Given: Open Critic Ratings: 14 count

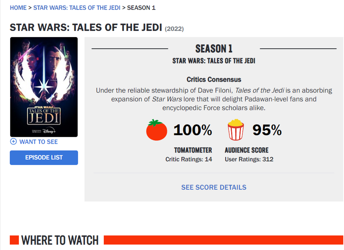Looking at the screenshot, I should tap(189, 159).
